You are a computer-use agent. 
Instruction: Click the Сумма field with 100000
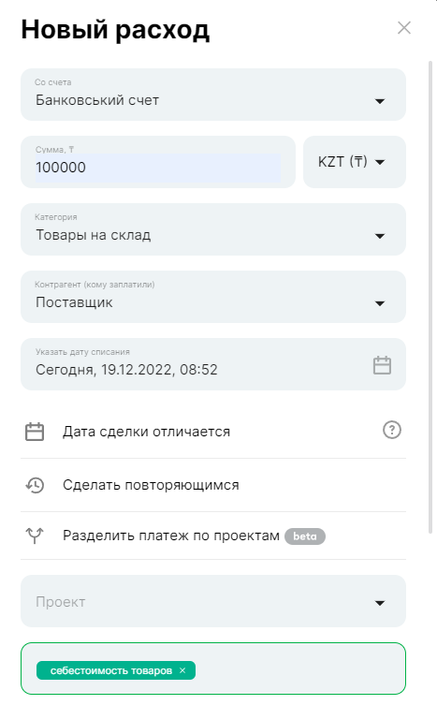point(158,162)
